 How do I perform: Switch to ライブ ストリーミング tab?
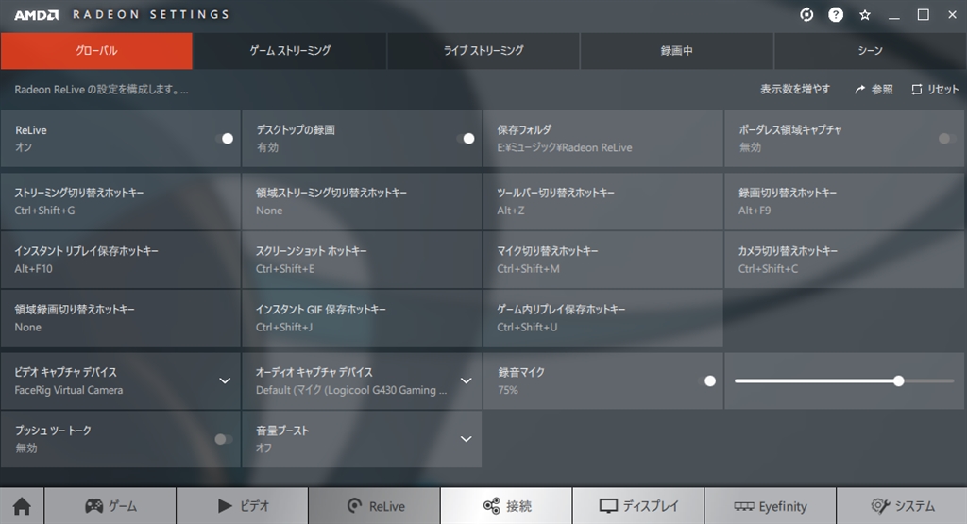(483, 51)
